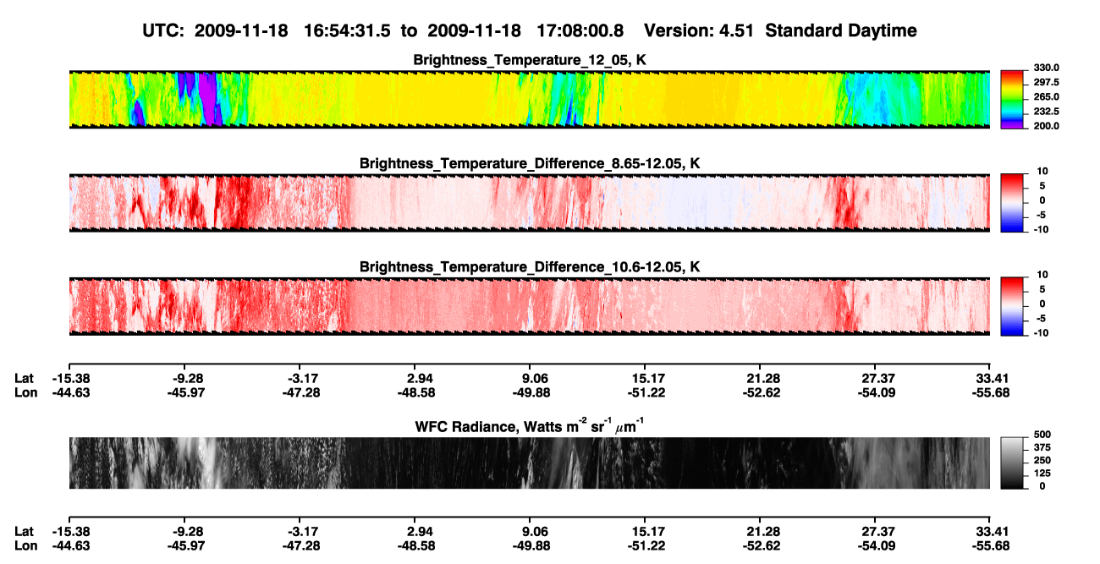
Task: Select the 'Brightness_Temperature_Difference_8.65-12.05, K' title
Action: (x=530, y=163)
